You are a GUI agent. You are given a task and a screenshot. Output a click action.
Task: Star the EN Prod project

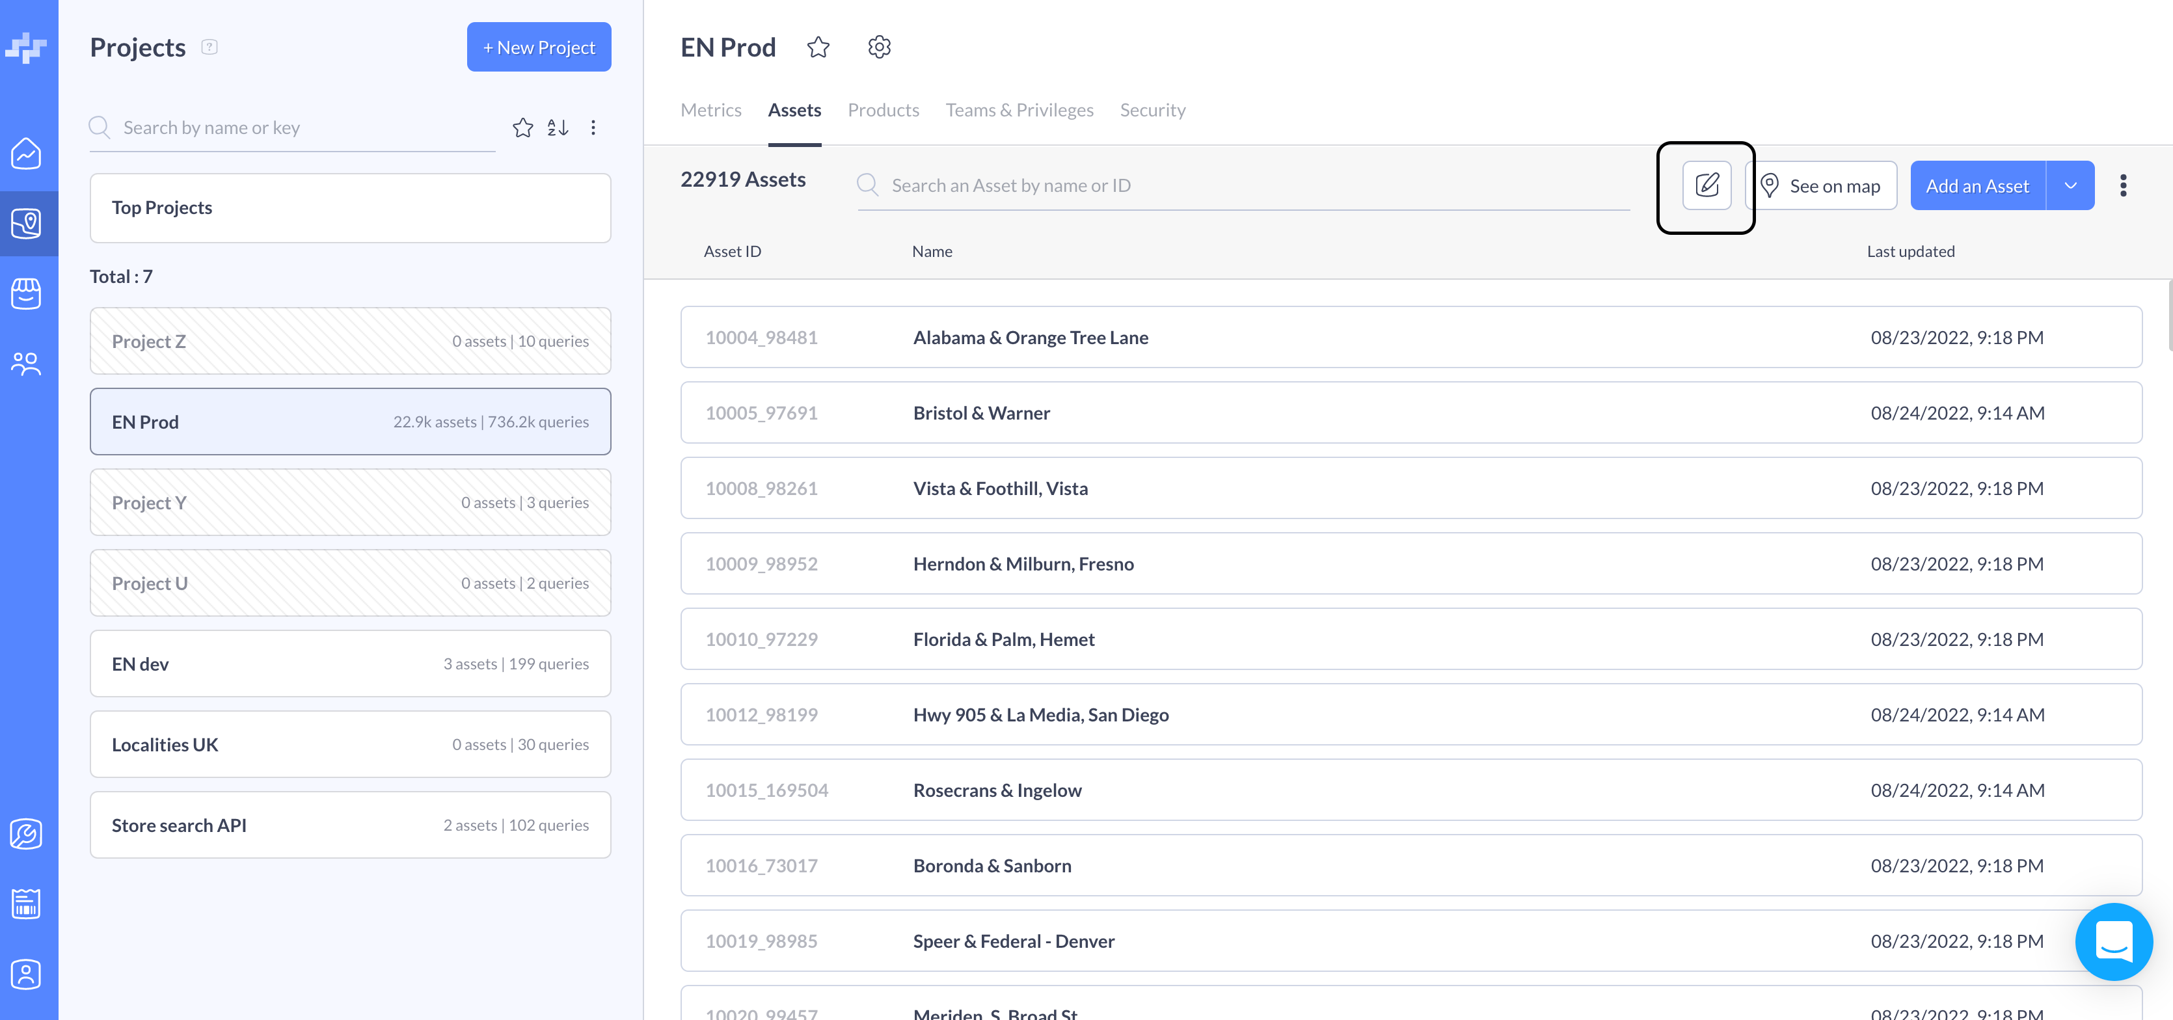[x=817, y=47]
